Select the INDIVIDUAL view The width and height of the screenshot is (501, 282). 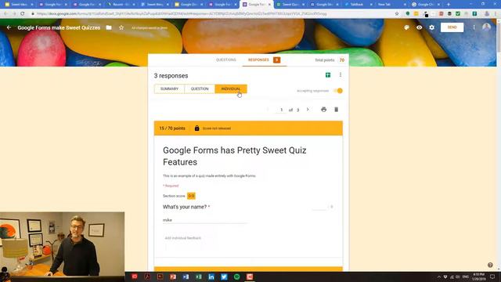point(231,89)
